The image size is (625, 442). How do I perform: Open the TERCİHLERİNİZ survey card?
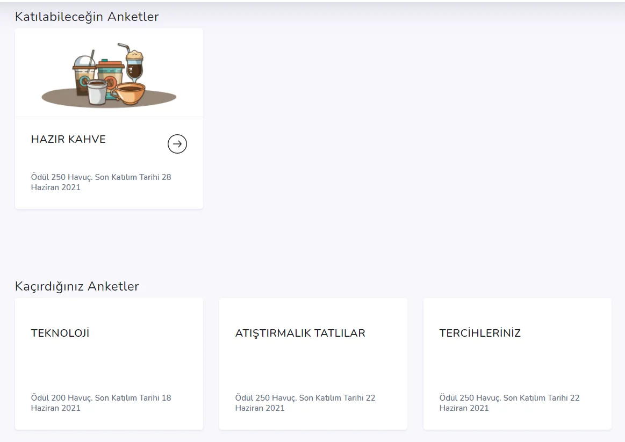point(517,364)
